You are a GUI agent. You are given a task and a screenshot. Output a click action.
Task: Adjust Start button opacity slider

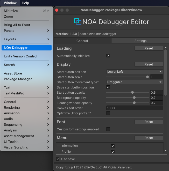click(x=132, y=92)
